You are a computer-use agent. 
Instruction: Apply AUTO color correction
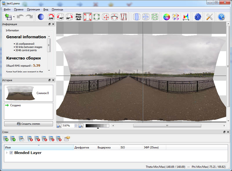pos(166,17)
